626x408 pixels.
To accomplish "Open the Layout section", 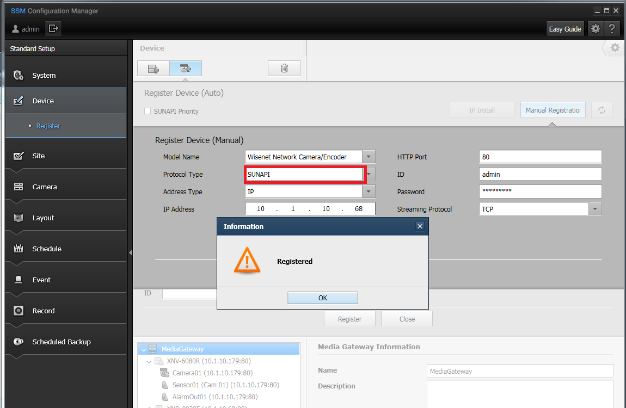I will point(66,218).
